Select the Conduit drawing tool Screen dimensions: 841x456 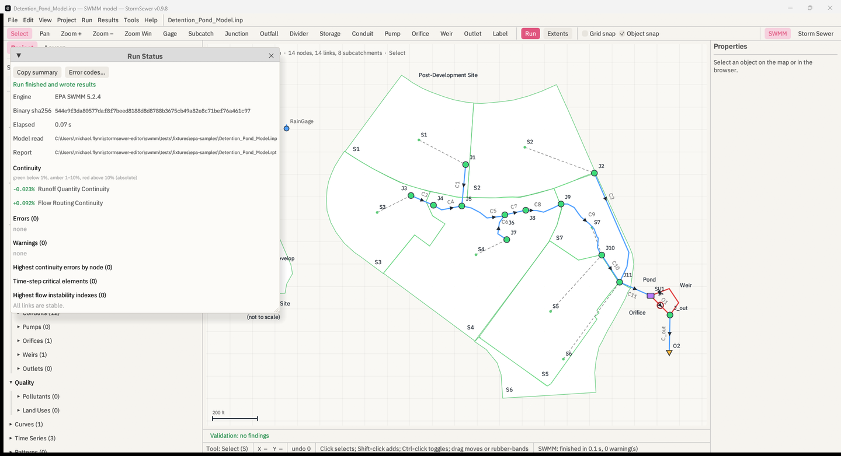(x=363, y=34)
